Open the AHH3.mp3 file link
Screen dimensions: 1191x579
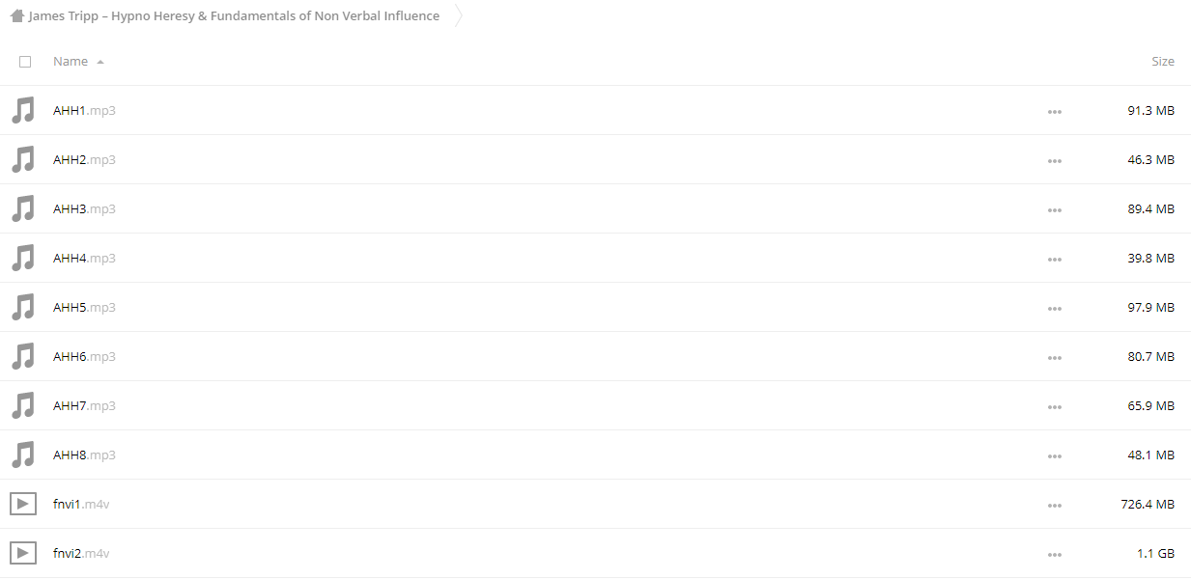[x=84, y=208]
